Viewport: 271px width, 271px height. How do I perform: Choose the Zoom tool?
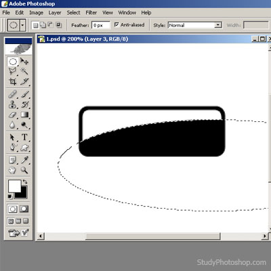pos(24,170)
